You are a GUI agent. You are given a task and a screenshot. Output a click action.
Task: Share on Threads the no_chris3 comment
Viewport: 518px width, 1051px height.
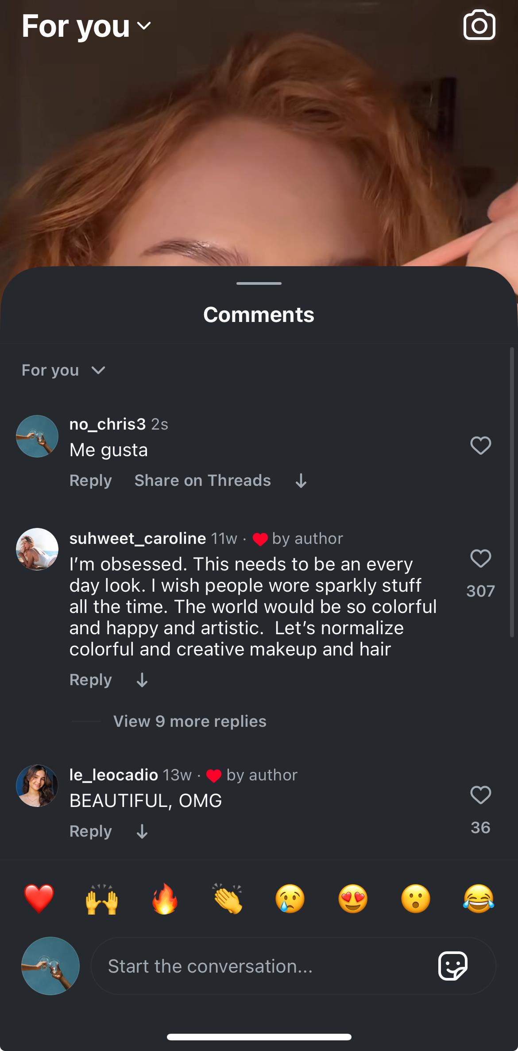[x=202, y=481]
